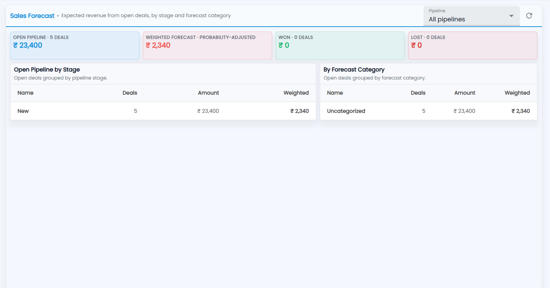
Task: Select the New stage row
Action: pyautogui.click(x=163, y=111)
